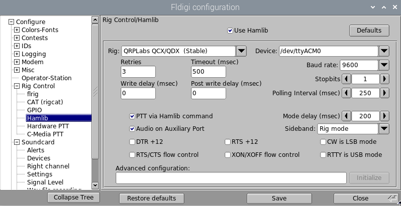Enable CW is LSB mode
This screenshot has width=401, height=206.
coord(323,142)
